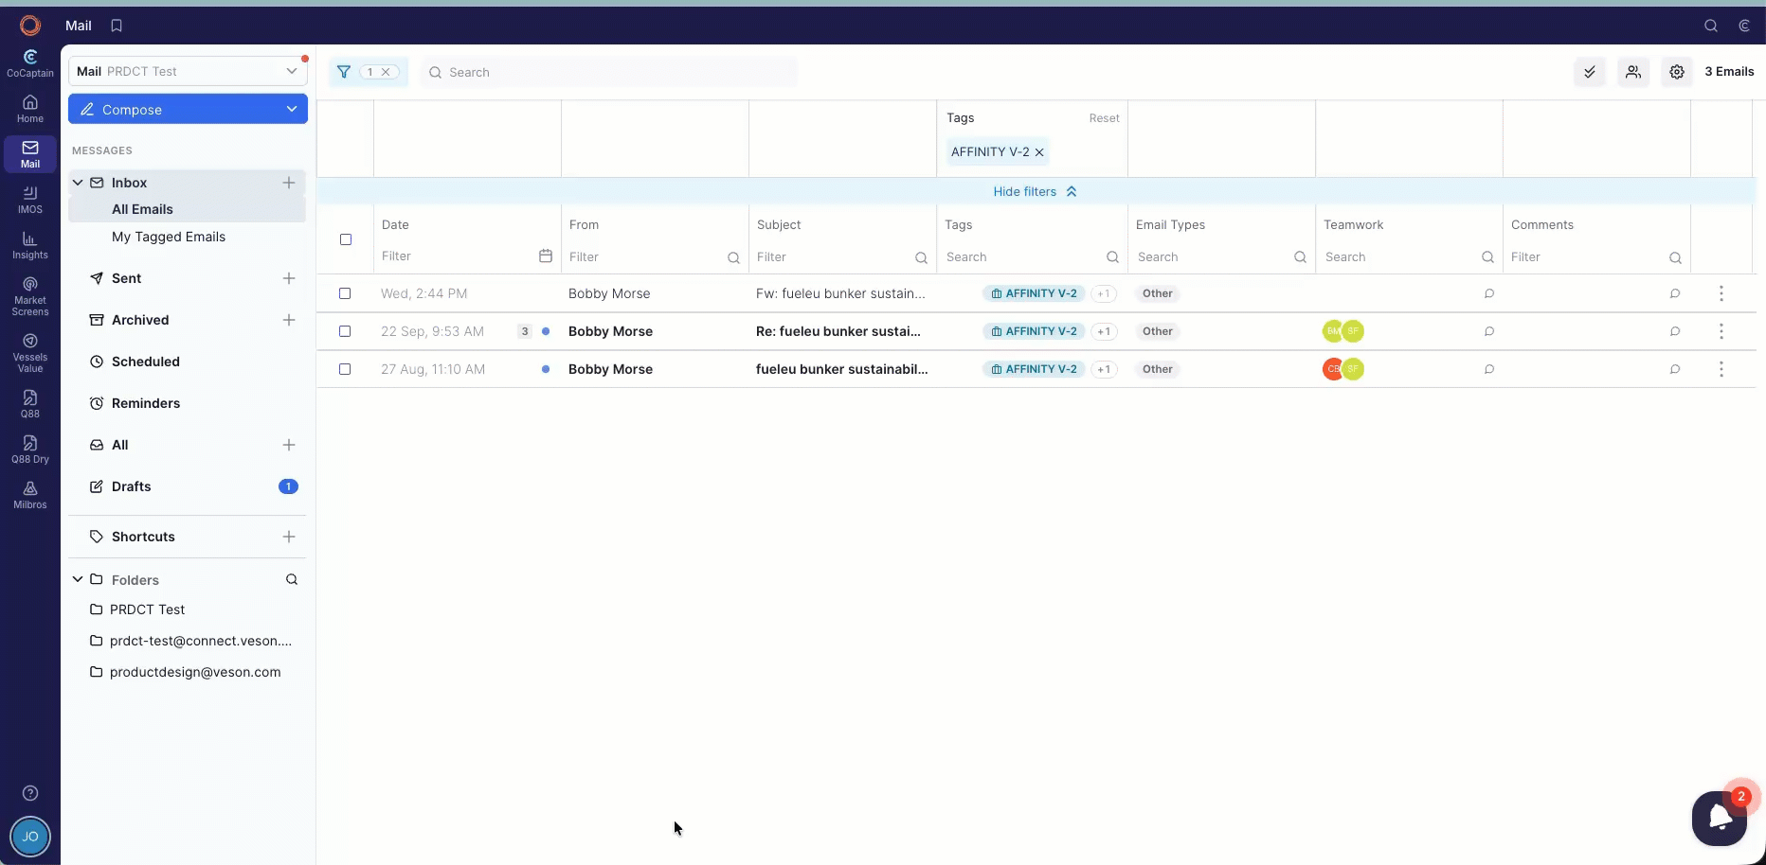1766x865 pixels.
Task: Open help question mark icon
Action: click(30, 793)
